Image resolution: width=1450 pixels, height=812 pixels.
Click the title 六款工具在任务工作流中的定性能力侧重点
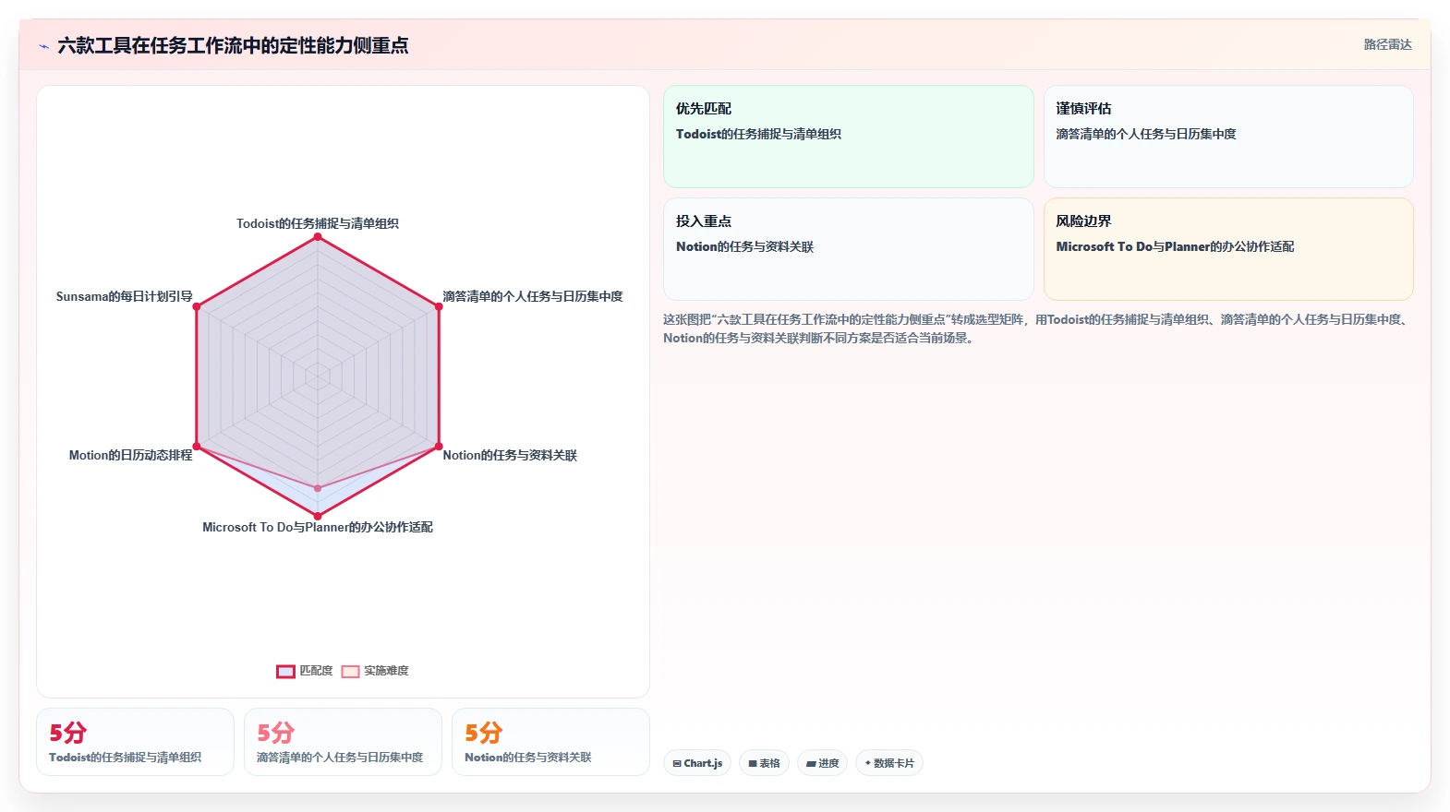(233, 45)
